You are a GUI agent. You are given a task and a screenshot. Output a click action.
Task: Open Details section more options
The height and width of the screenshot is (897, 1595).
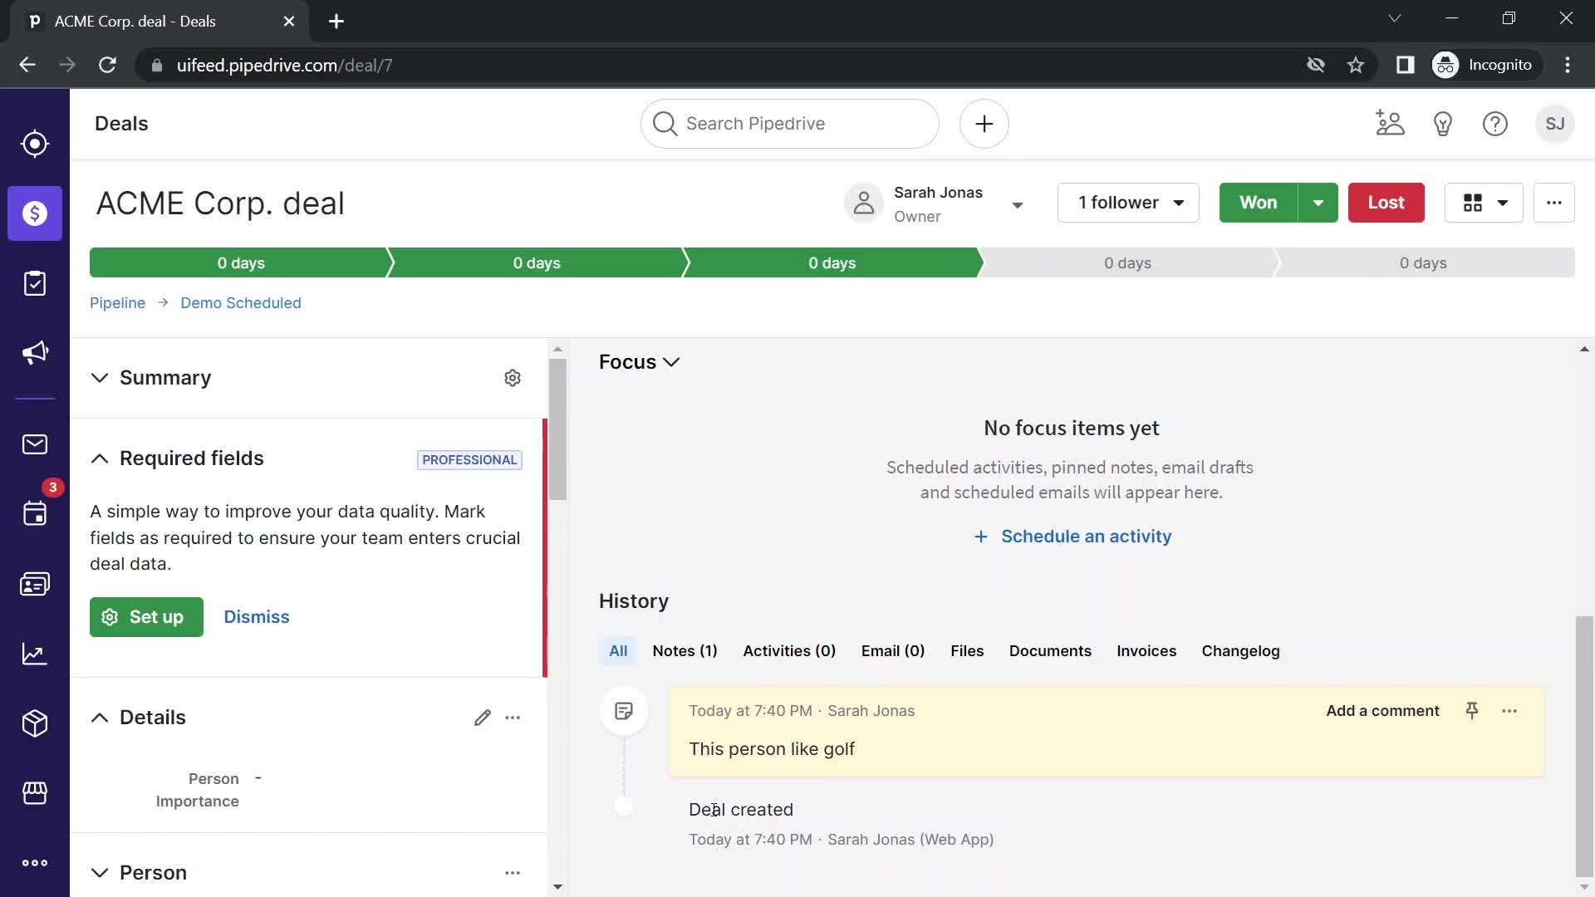pyautogui.click(x=513, y=718)
